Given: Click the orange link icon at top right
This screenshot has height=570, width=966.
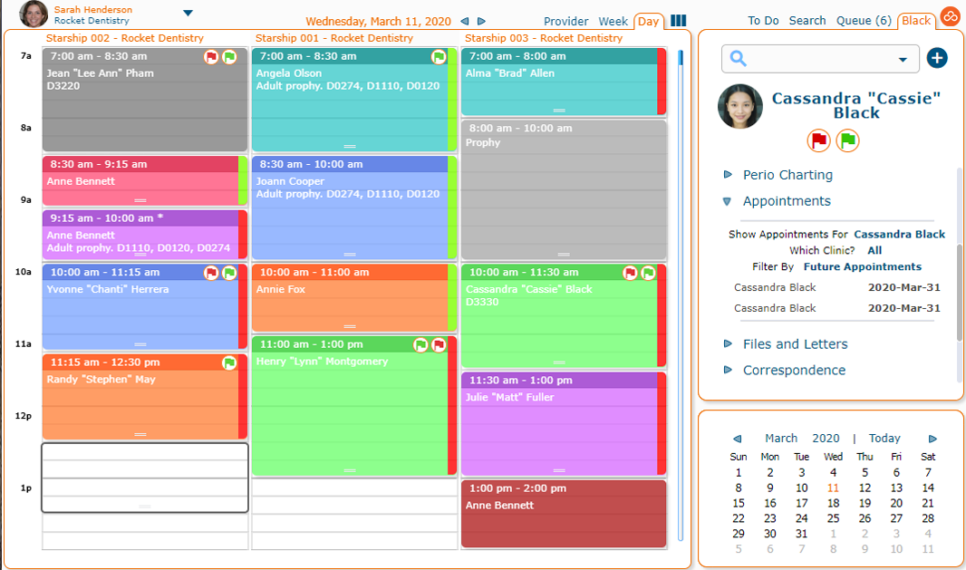Looking at the screenshot, I should tap(950, 16).
